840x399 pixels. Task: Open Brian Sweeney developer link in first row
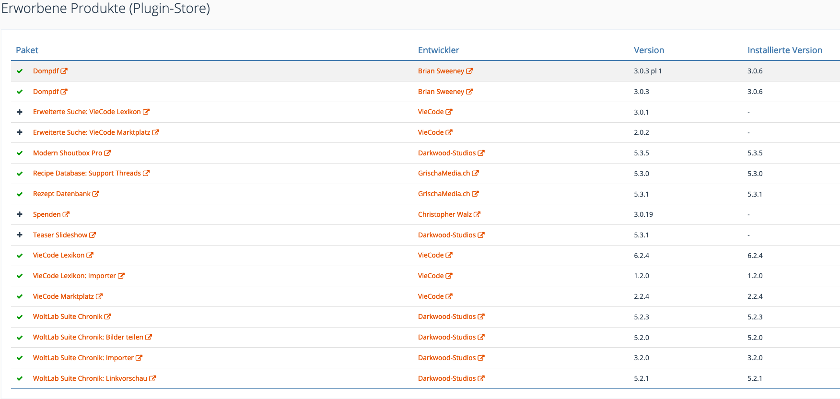(x=441, y=71)
